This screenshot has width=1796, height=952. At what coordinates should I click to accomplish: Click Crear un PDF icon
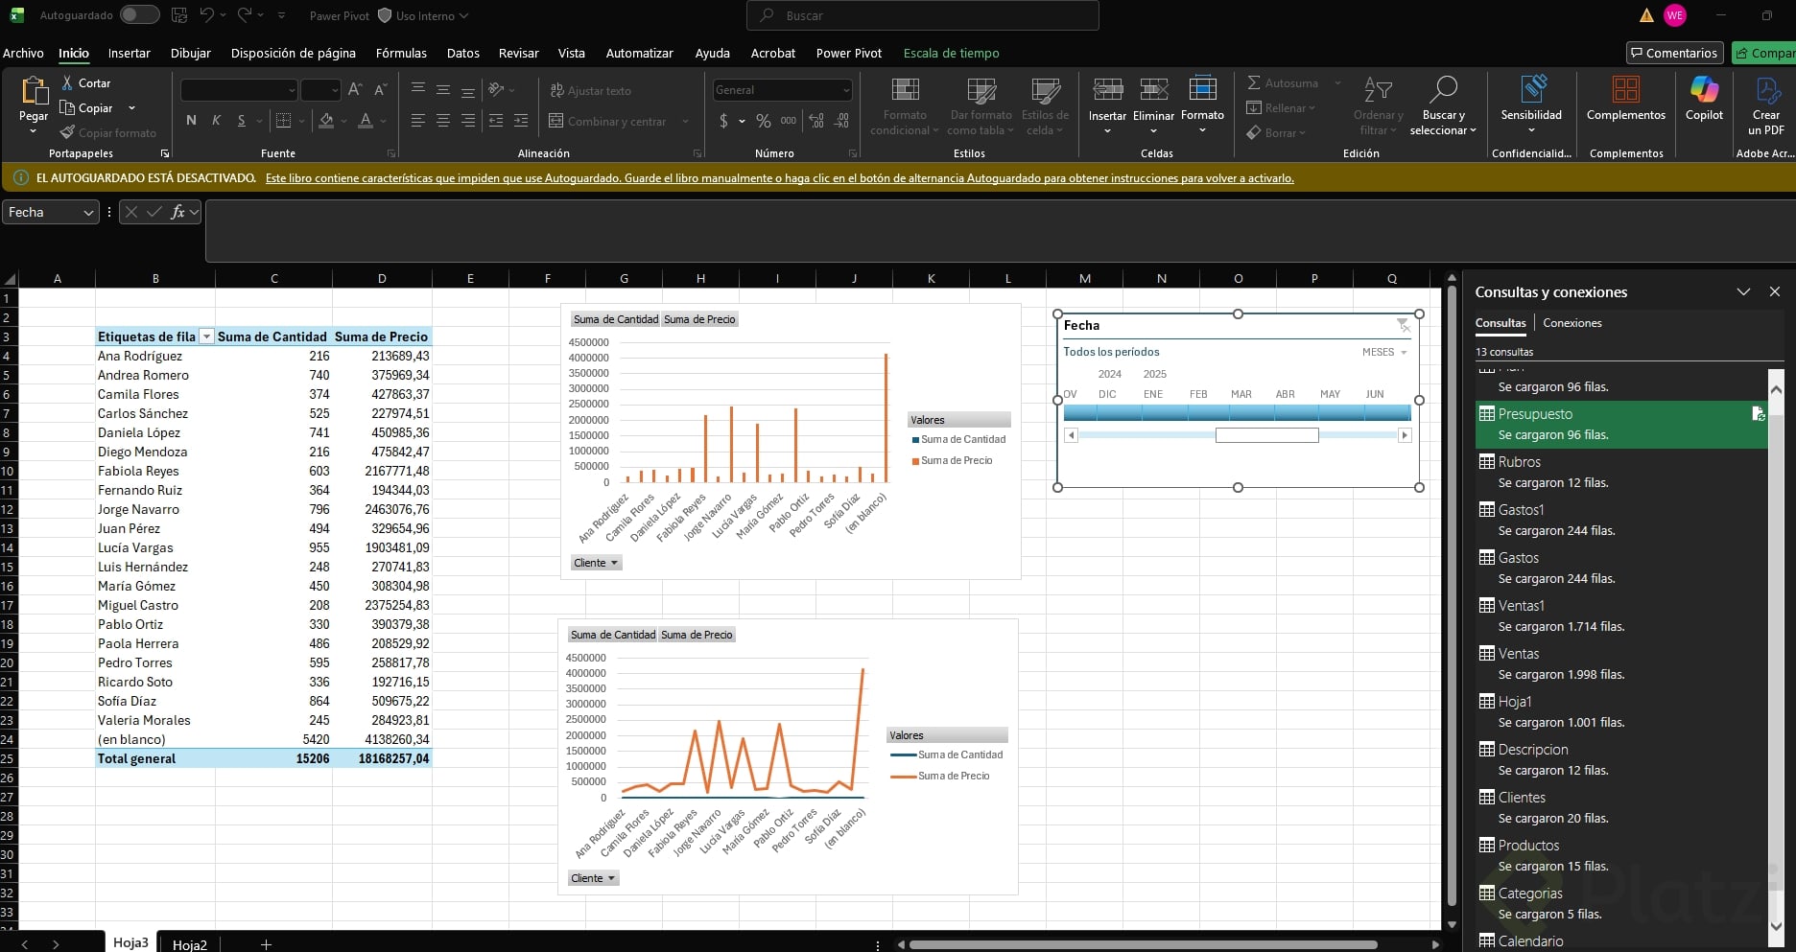1766,91
